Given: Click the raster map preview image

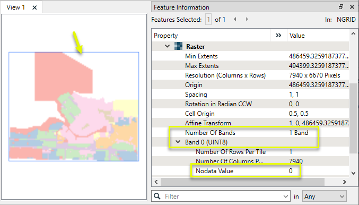Looking at the screenshot, I should 74,107.
